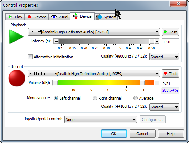Open the Visual tab

[59, 17]
